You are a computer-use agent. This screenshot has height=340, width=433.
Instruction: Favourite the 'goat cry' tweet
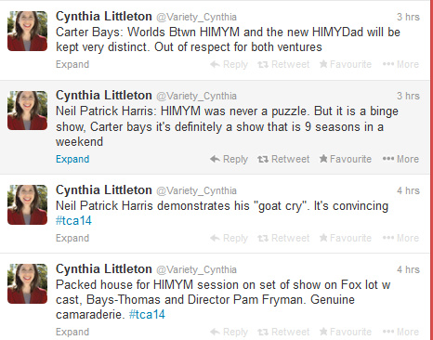(346, 238)
